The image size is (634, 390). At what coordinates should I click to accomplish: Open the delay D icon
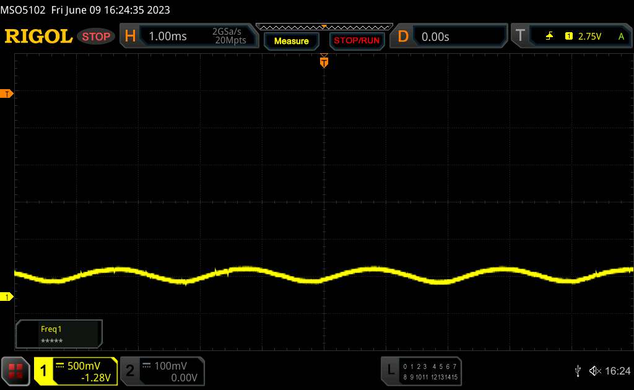tap(402, 37)
